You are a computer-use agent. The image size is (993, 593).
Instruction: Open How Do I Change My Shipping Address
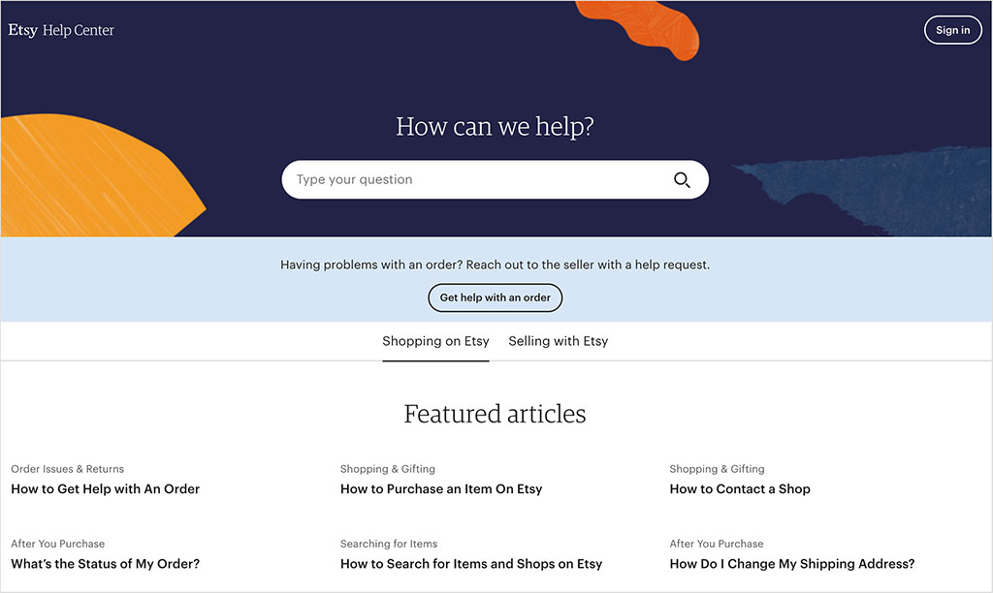pyautogui.click(x=792, y=563)
